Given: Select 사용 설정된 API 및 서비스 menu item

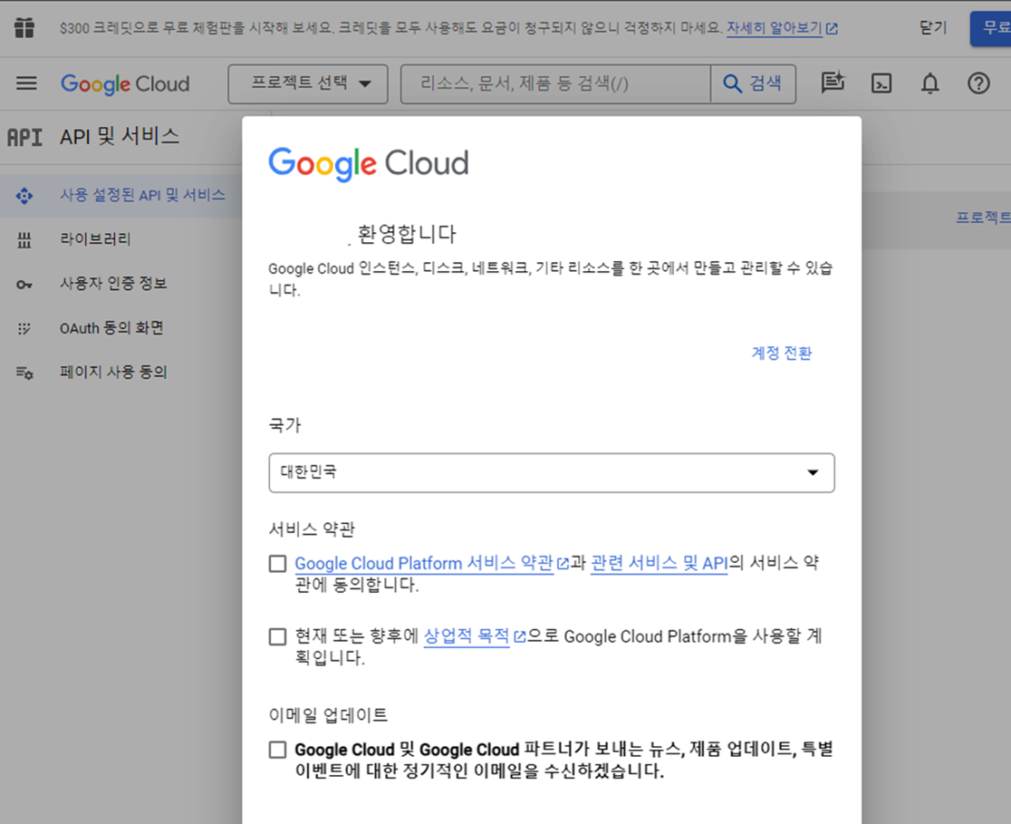Looking at the screenshot, I should (121, 196).
